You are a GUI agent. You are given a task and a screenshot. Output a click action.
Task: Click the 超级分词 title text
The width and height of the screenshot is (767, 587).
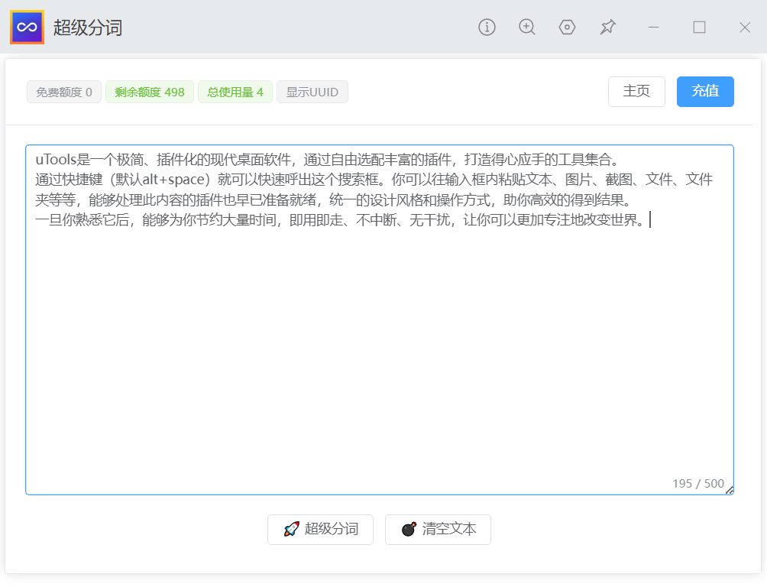coord(88,28)
